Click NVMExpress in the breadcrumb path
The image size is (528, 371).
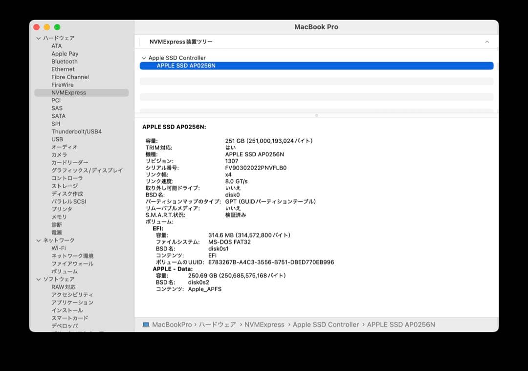(264, 324)
